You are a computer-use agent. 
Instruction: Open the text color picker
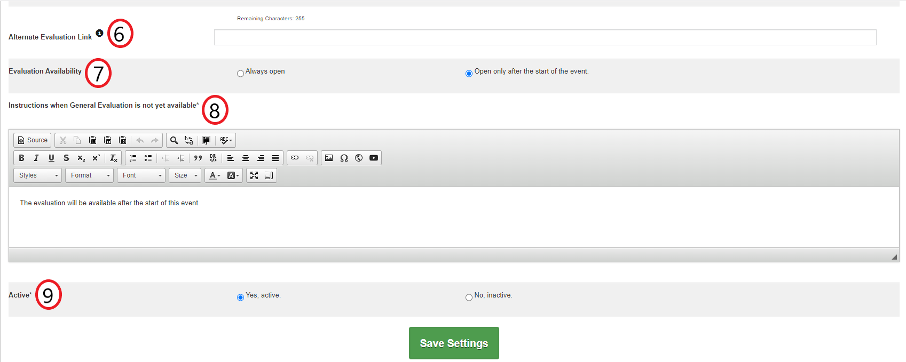(x=215, y=175)
